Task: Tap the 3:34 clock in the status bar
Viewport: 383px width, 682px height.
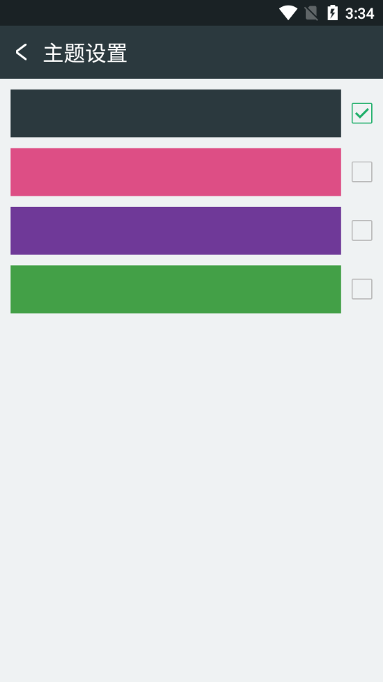Action: tap(359, 13)
